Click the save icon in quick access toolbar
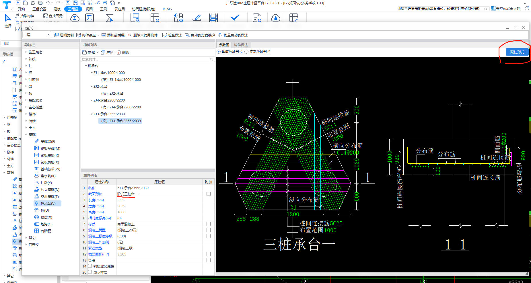The height and width of the screenshot is (283, 531). coord(40,3)
